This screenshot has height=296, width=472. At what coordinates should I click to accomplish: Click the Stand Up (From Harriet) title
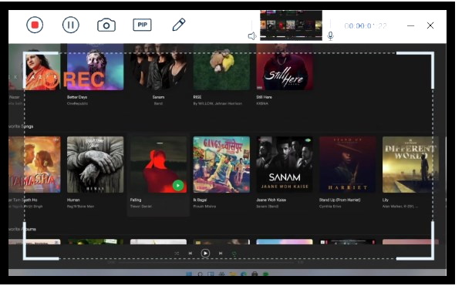point(339,200)
